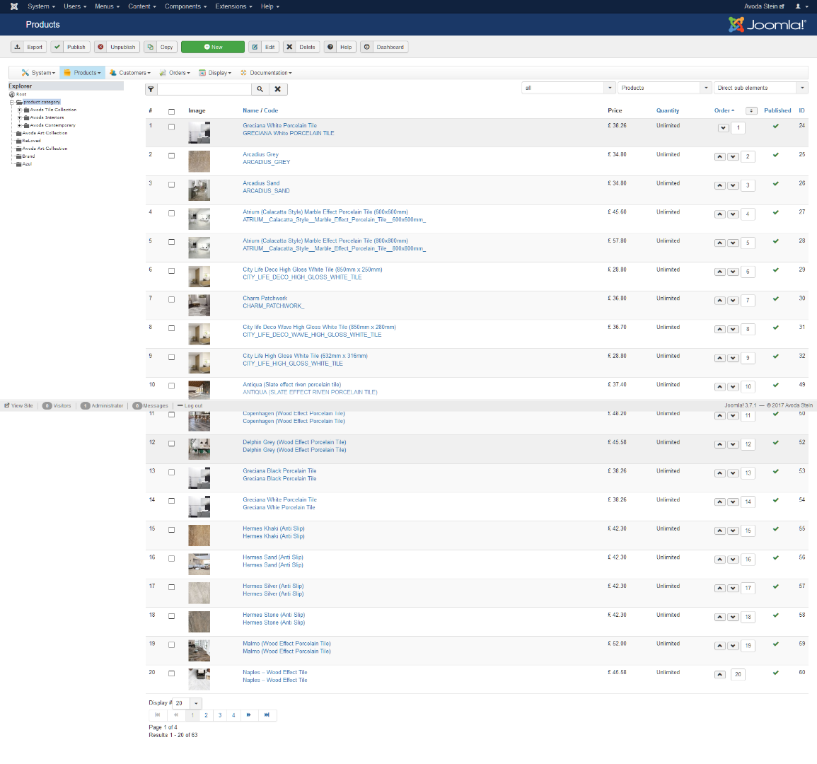Open the Direct sub elements dropdown
This screenshot has width=817, height=764.
tap(760, 88)
